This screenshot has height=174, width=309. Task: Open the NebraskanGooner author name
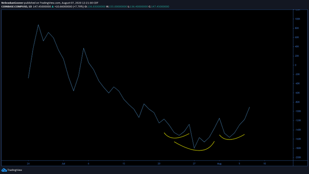pyautogui.click(x=12, y=3)
